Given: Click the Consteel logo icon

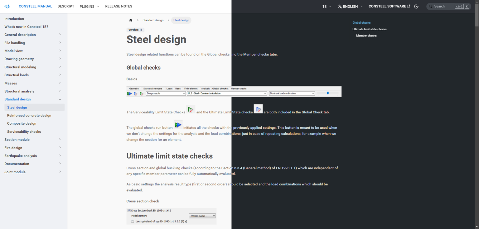Looking at the screenshot, I should [7, 7].
